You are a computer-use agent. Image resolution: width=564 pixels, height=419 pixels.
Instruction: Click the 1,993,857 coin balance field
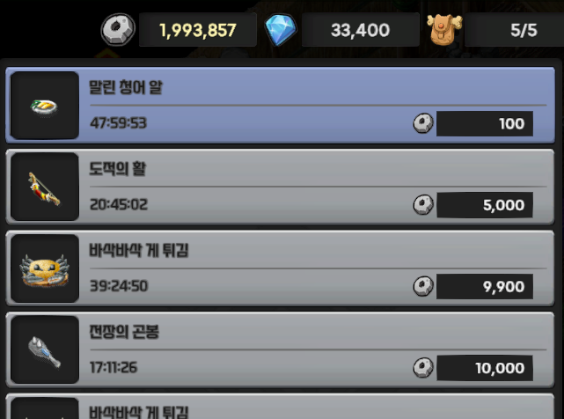[x=198, y=30]
